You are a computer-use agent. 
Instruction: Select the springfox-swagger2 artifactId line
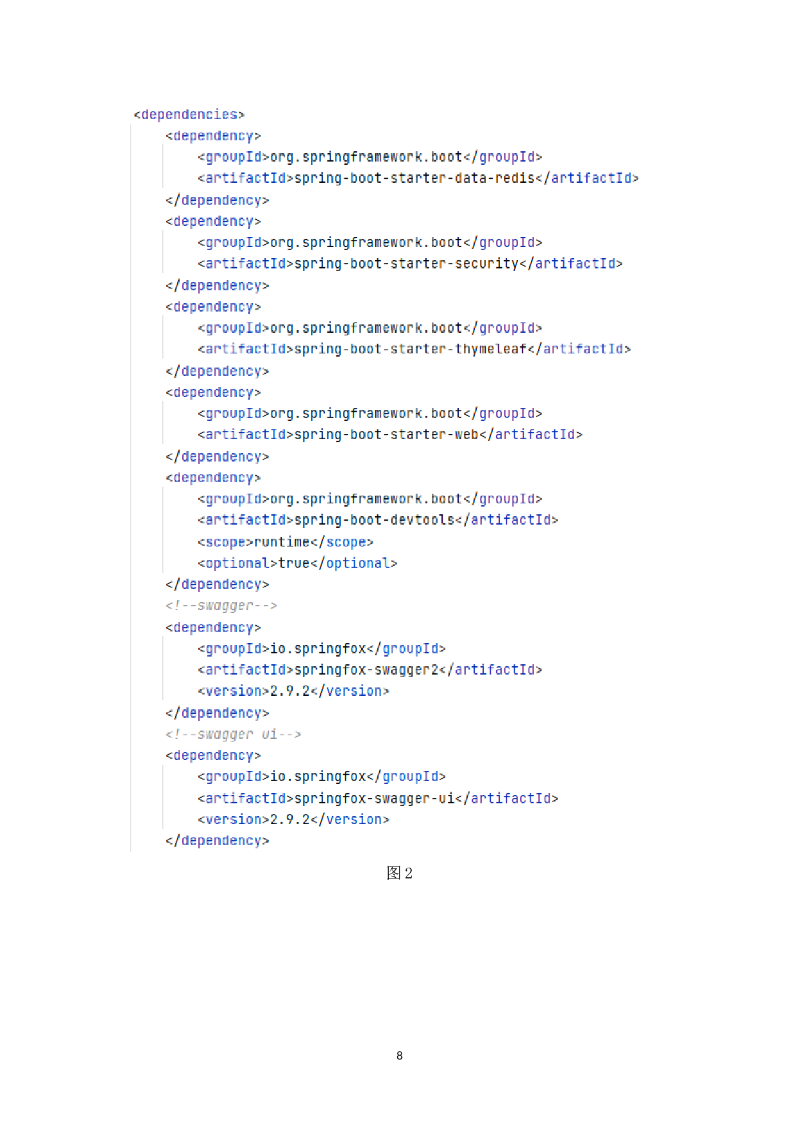[370, 670]
